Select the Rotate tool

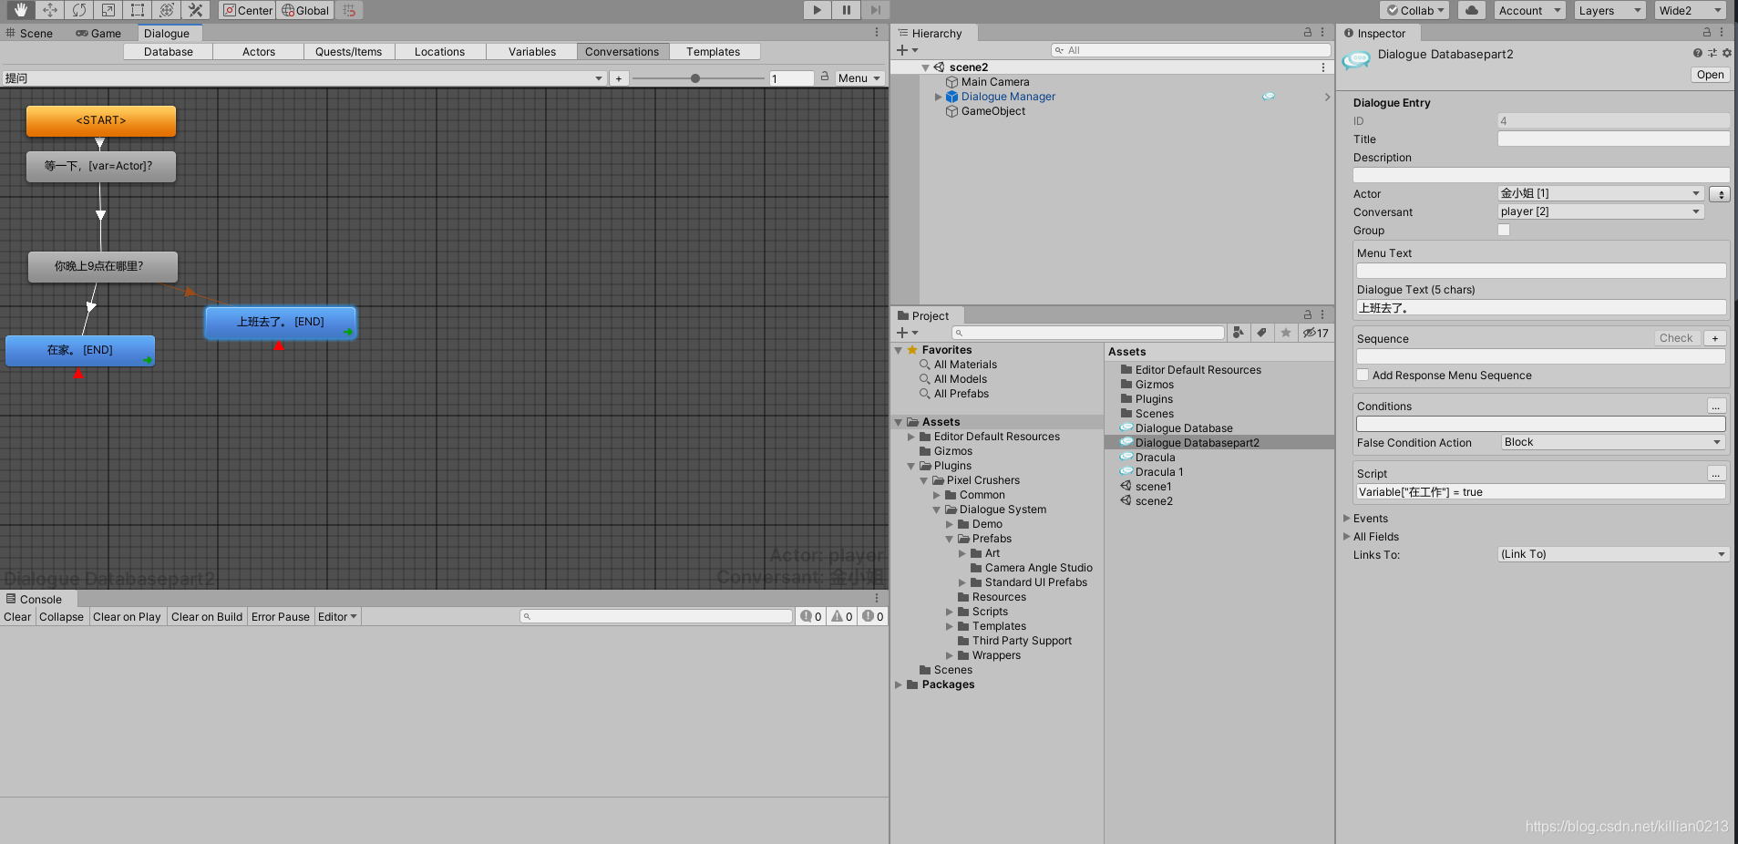click(79, 10)
